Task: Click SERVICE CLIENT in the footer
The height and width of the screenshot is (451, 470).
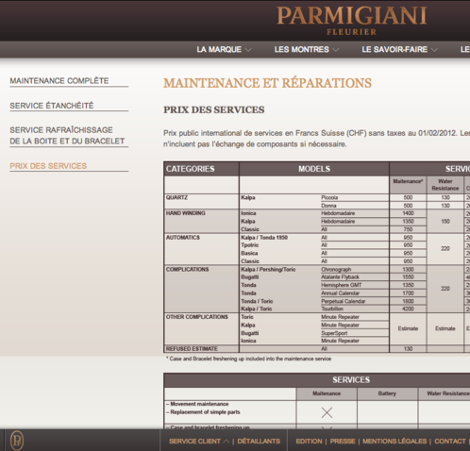Action: [194, 442]
